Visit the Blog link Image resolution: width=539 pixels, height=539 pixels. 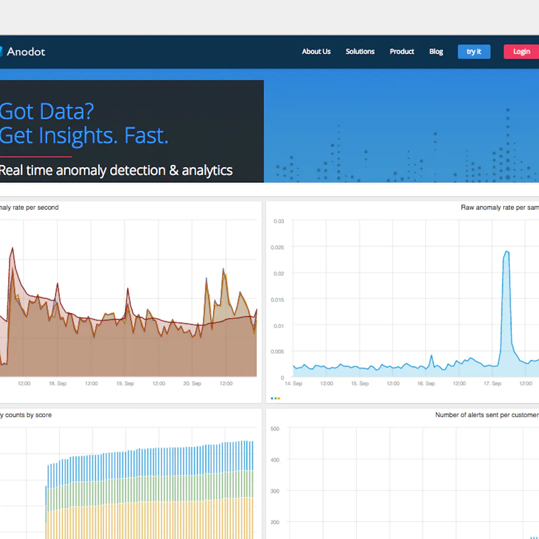point(436,52)
